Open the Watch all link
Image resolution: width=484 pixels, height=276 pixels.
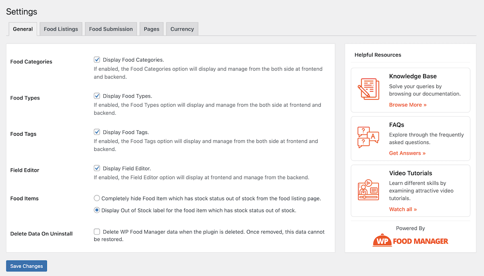[x=403, y=209]
